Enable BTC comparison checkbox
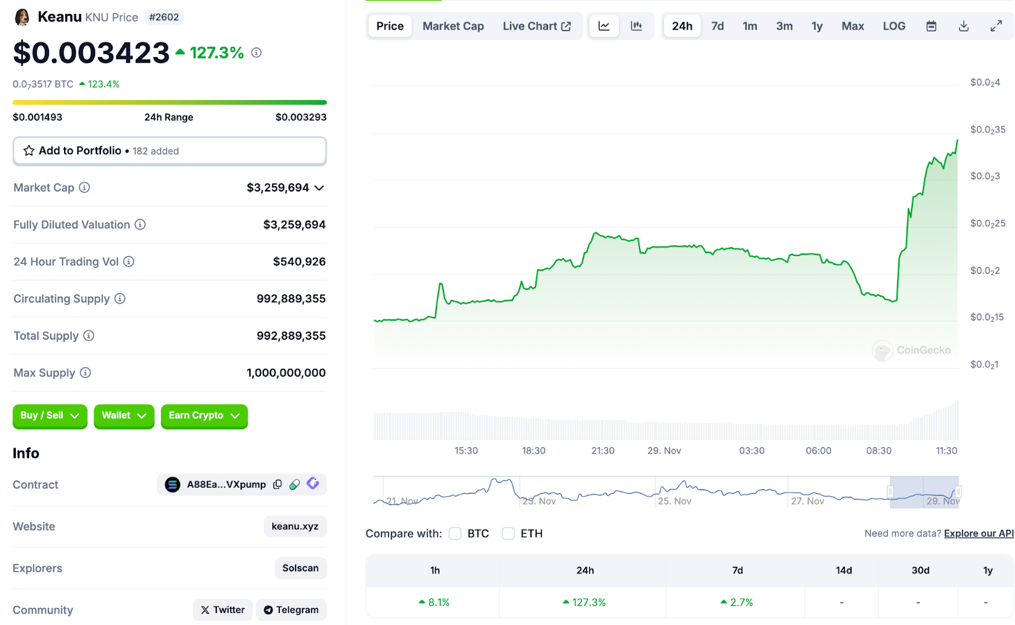The image size is (1015, 625). pyautogui.click(x=455, y=534)
